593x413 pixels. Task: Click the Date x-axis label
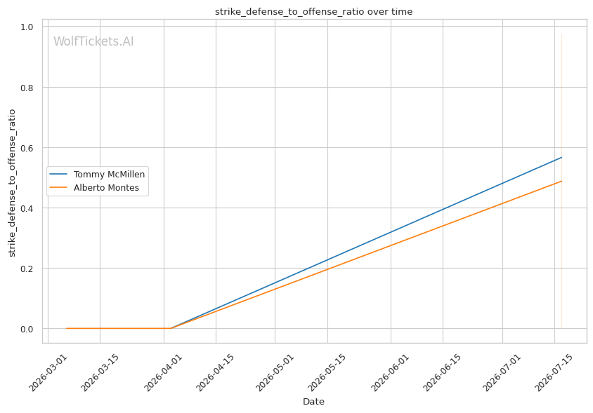point(313,402)
